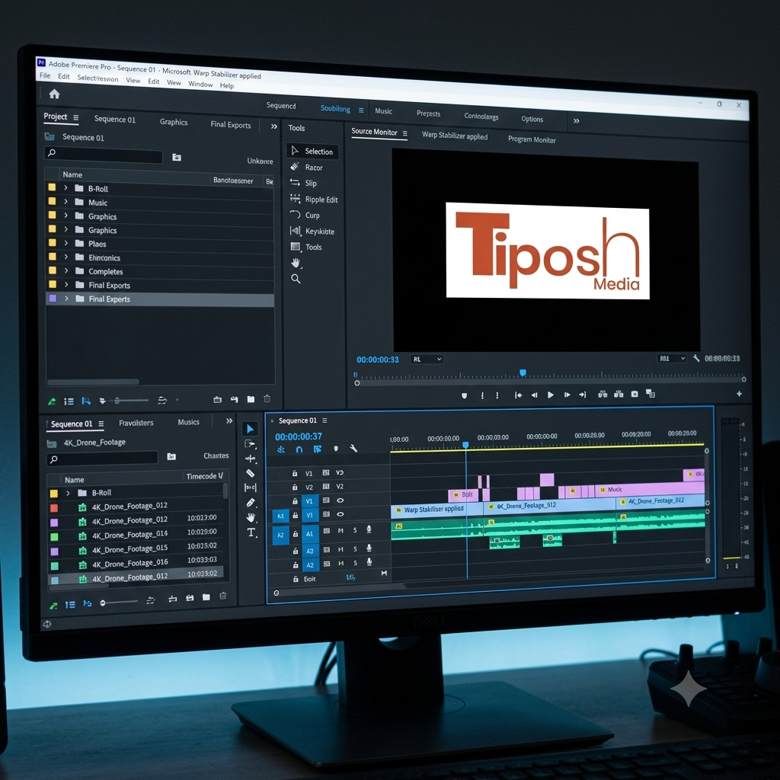Viewport: 780px width, 780px height.
Task: Click the trash icon in the Project panel
Action: tap(267, 399)
